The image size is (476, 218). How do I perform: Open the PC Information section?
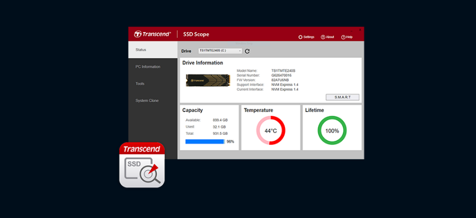click(x=148, y=67)
